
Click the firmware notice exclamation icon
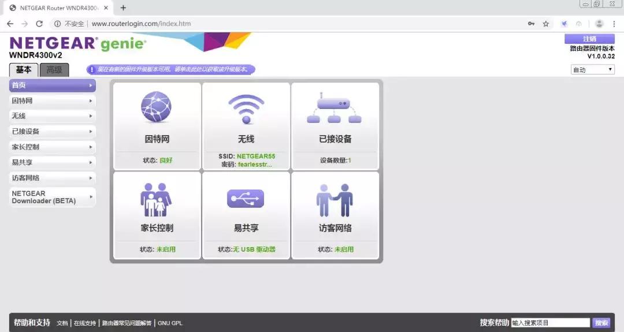tap(91, 70)
